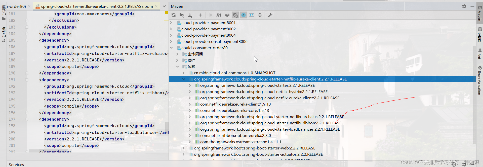Click the Maven tree vertical scrollbar
483x167 pixels.
[474, 95]
